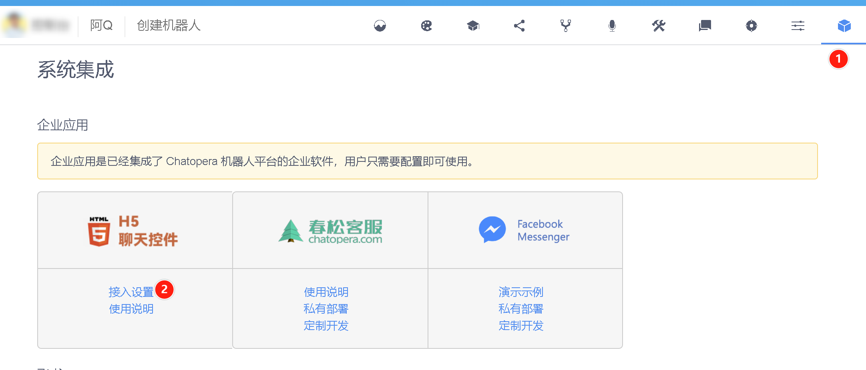The width and height of the screenshot is (866, 370).
Task: Open the dashboard gauge icon in top navigation
Action: (380, 26)
